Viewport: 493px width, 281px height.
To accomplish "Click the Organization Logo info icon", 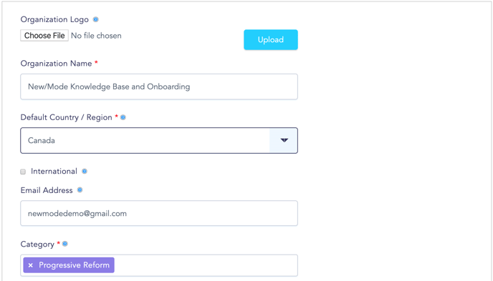I will (x=95, y=19).
